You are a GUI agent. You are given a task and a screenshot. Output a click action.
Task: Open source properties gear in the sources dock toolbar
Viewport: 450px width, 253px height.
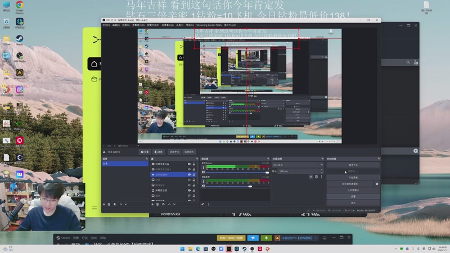pyautogui.click(x=163, y=204)
